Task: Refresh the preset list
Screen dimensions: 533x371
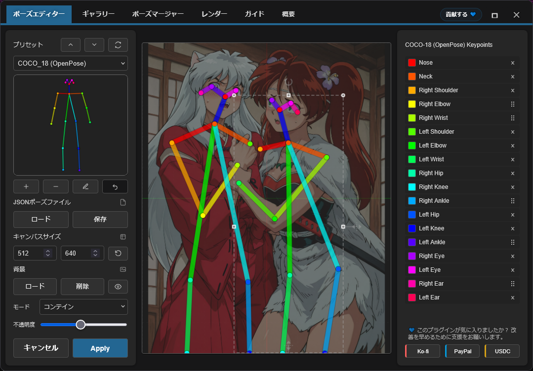Action: [x=118, y=45]
